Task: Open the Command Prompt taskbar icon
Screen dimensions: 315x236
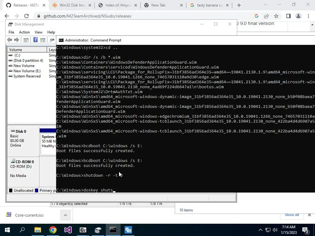Action: pyautogui.click(x=113, y=230)
